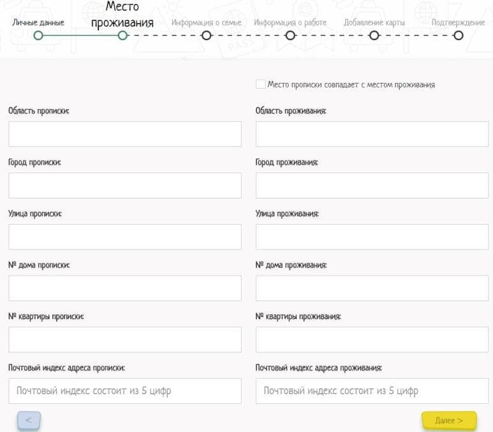
Task: Click the back arrow button
Action: (x=29, y=420)
